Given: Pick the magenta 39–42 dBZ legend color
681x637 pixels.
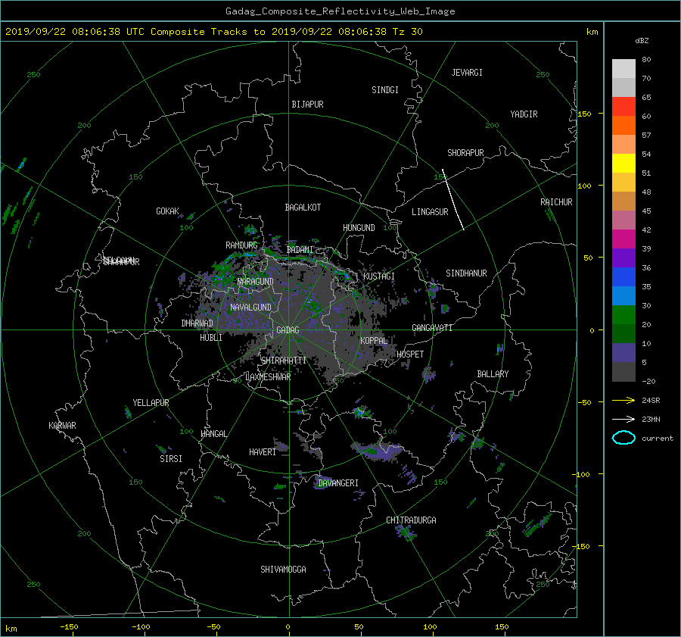Looking at the screenshot, I should (x=623, y=239).
